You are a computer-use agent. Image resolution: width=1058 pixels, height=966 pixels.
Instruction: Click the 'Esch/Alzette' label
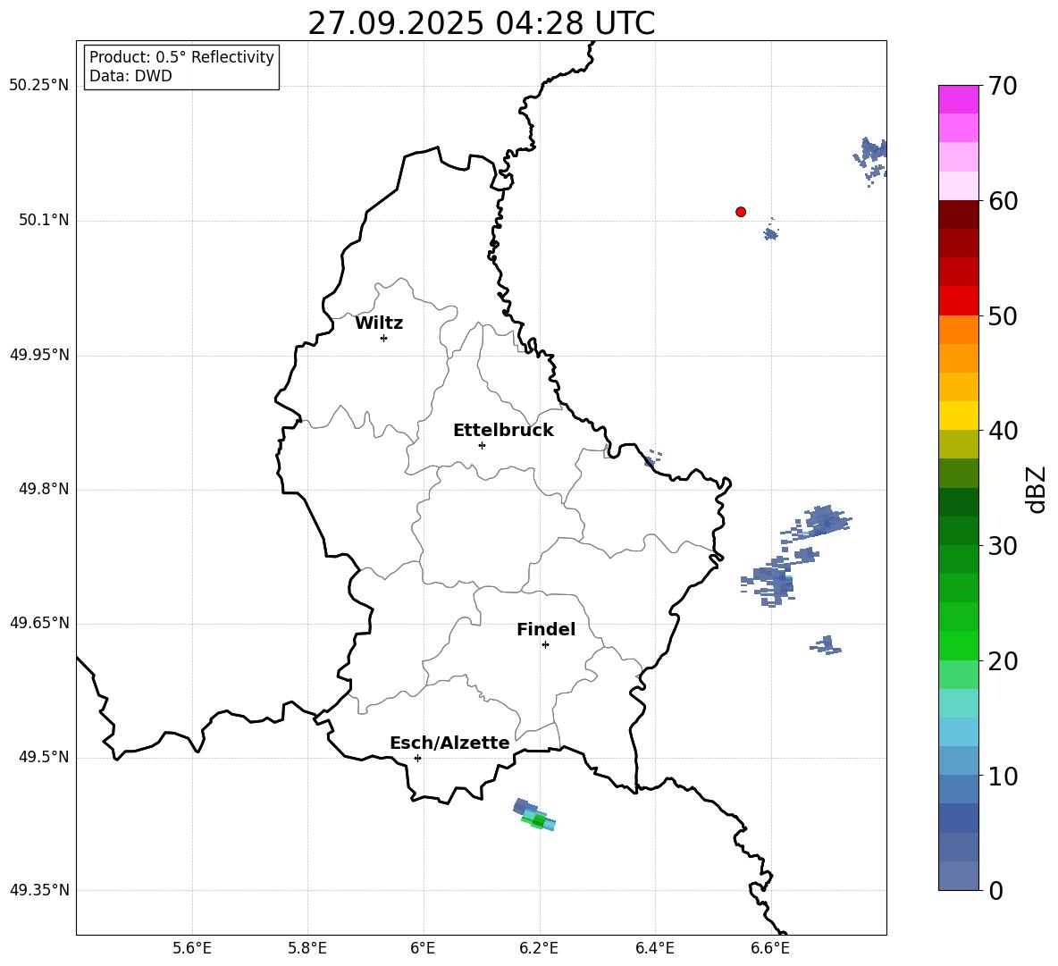click(449, 743)
